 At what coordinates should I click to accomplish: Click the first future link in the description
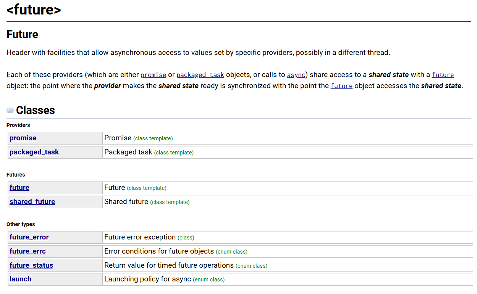pos(443,75)
